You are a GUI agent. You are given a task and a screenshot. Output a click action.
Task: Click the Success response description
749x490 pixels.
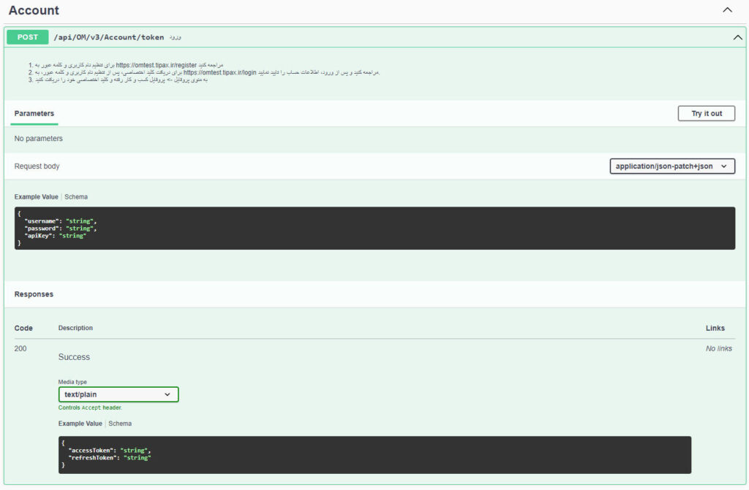74,357
